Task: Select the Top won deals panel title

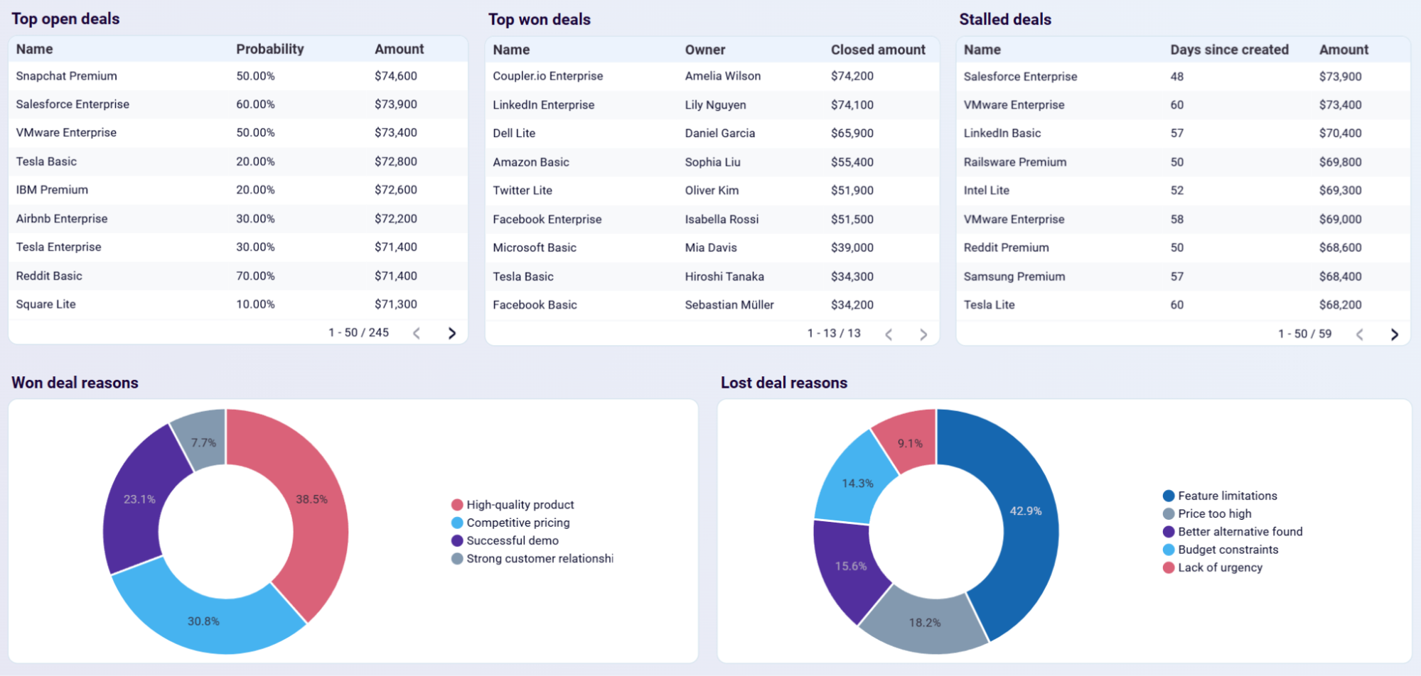Action: tap(539, 19)
